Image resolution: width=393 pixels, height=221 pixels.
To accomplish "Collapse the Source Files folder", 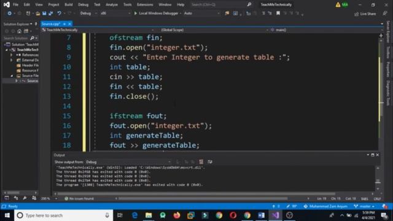I will (12, 76).
